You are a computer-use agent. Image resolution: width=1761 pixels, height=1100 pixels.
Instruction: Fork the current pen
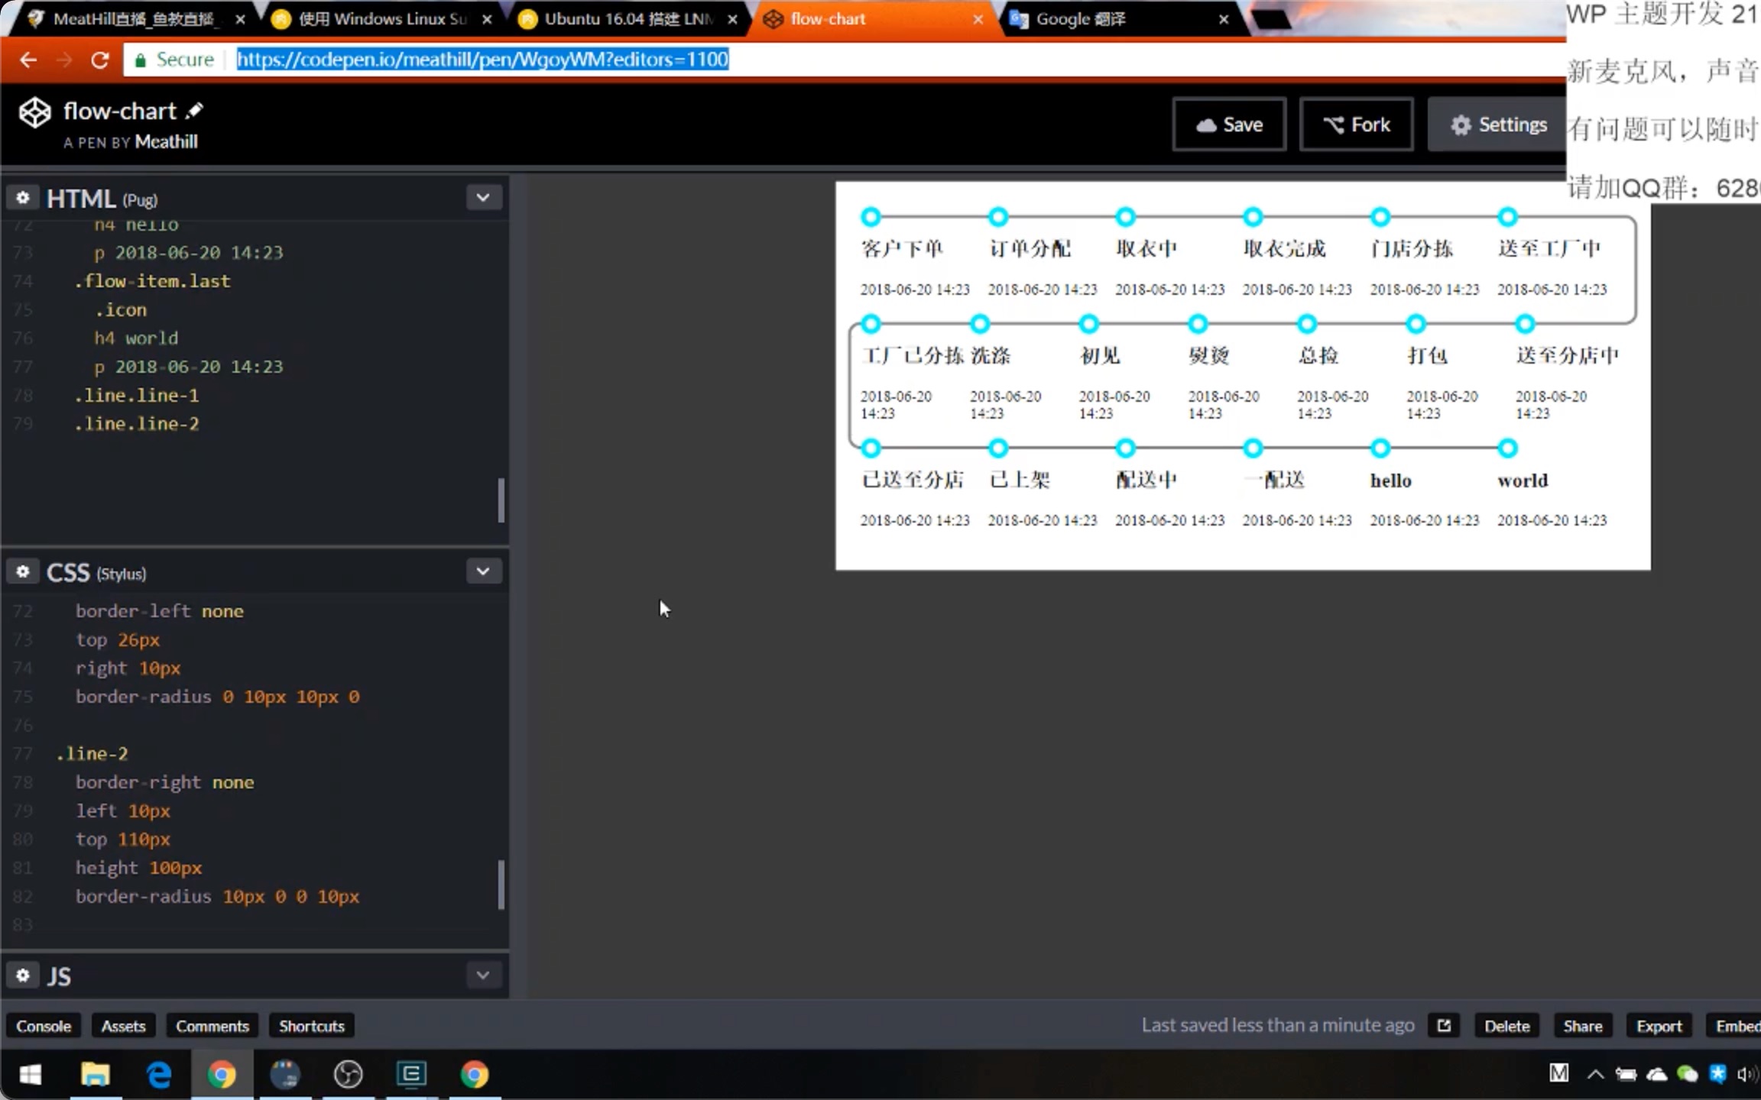(1357, 124)
